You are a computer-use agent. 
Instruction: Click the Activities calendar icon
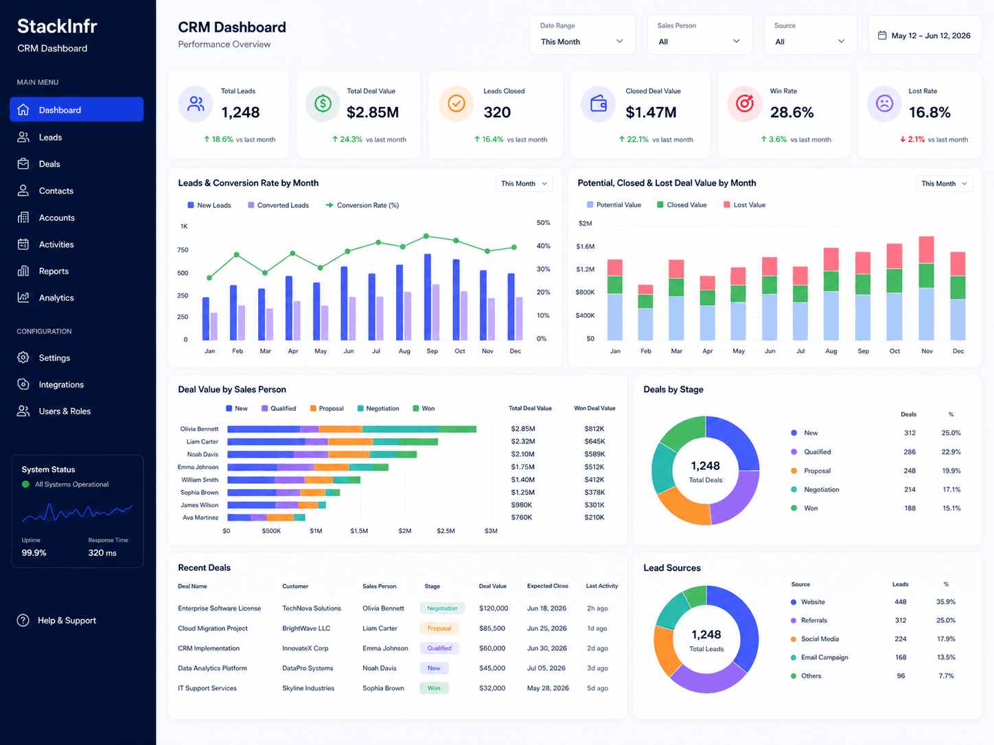(x=23, y=244)
